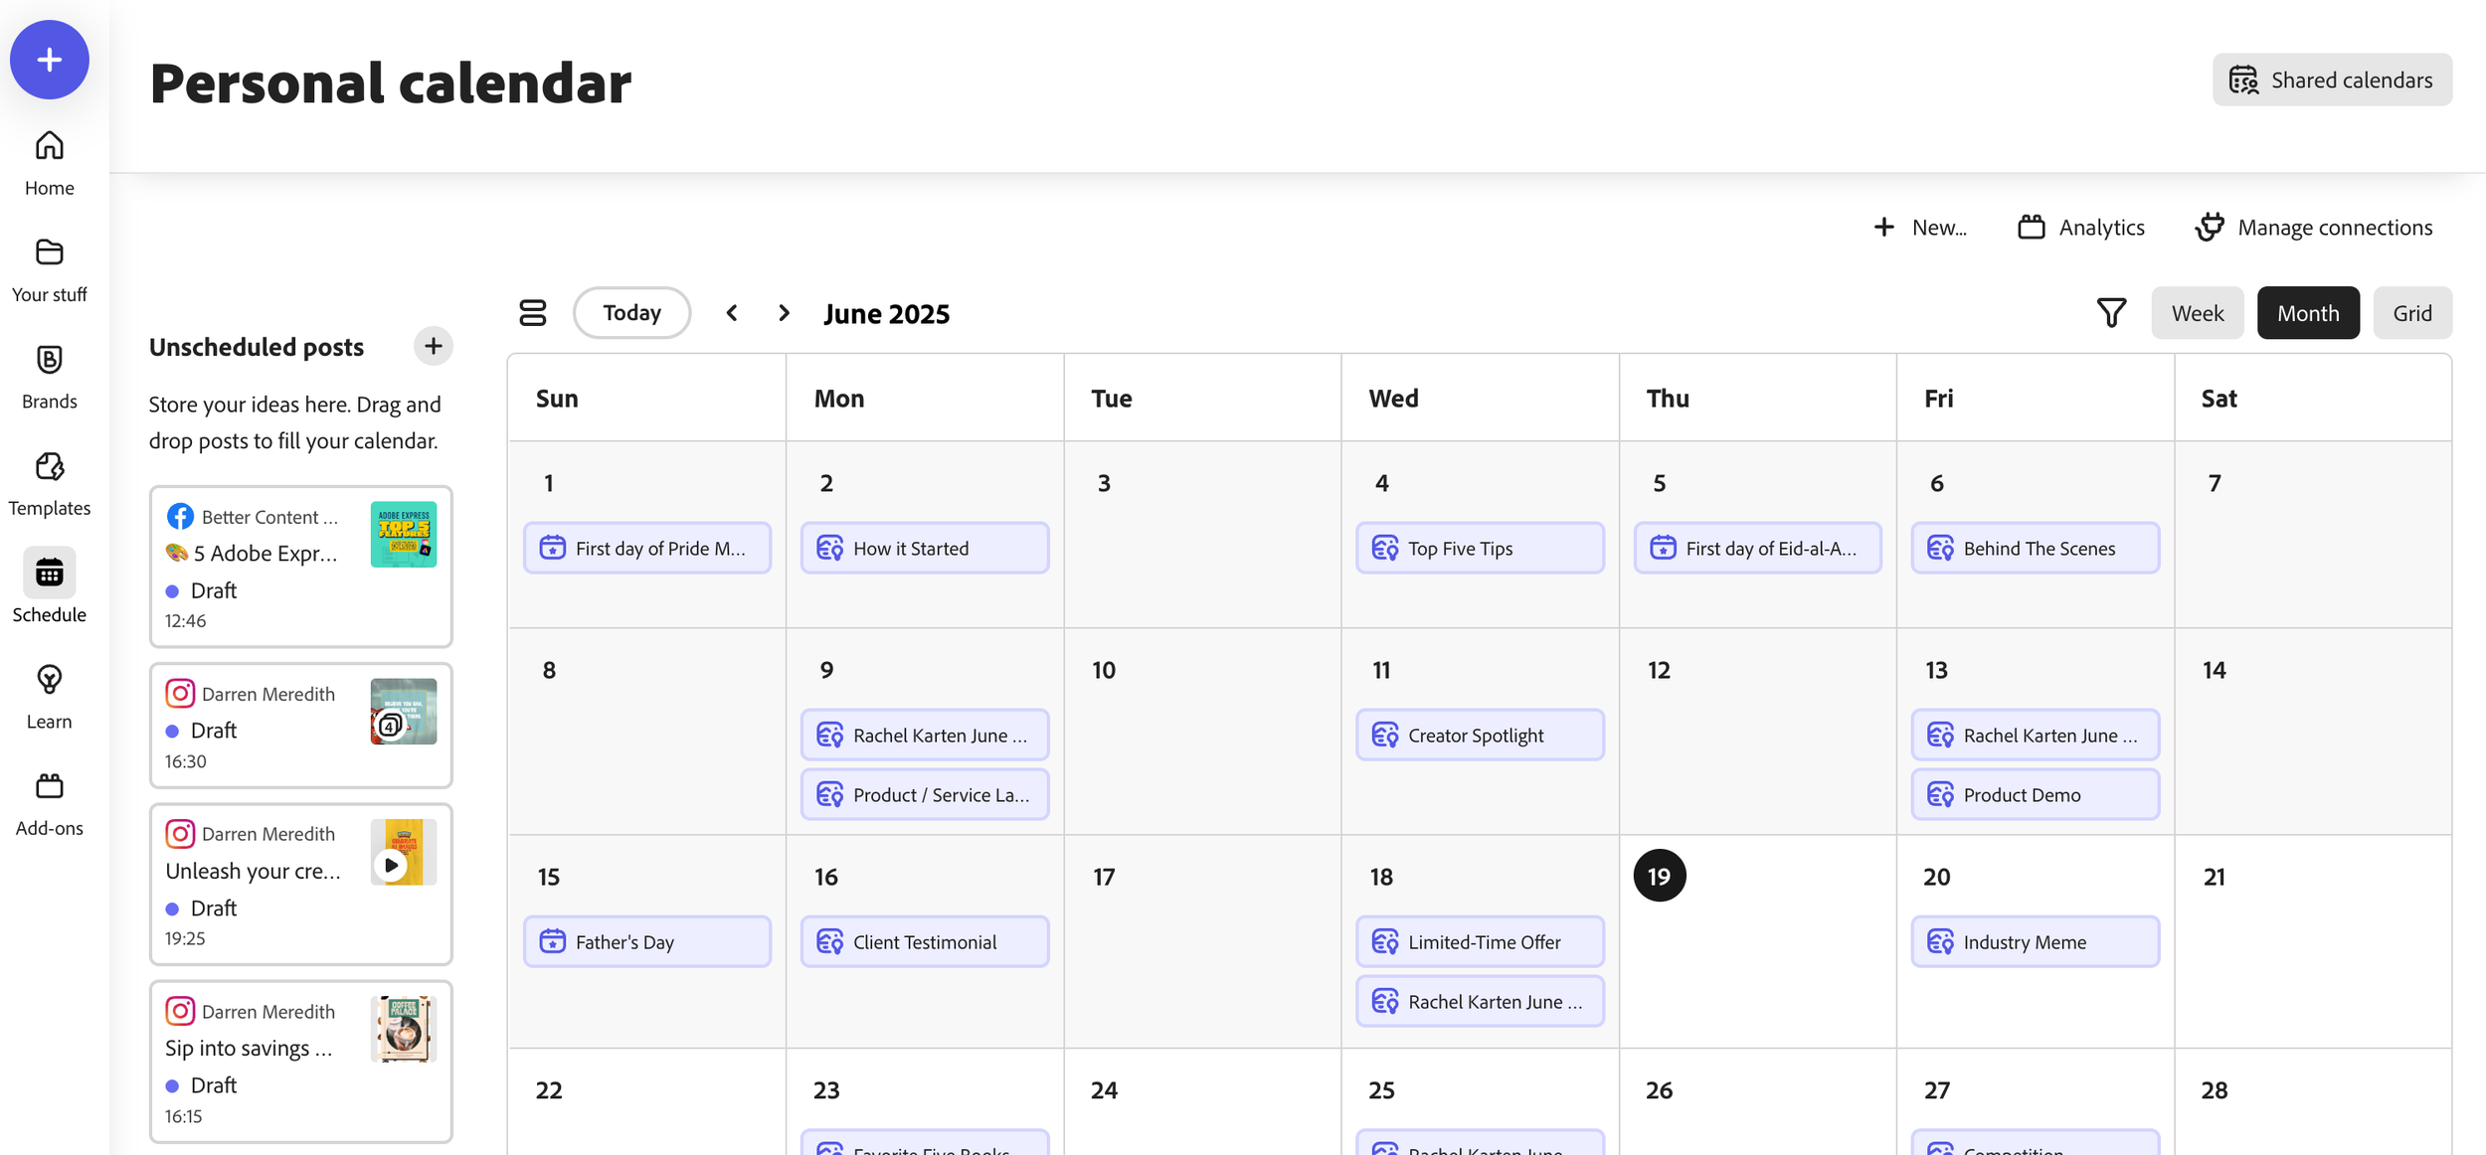Toggle the unscheduled posts panel icon

point(533,313)
